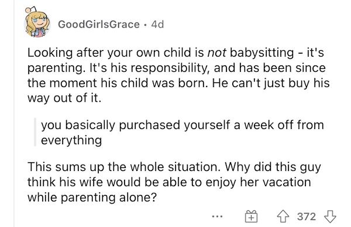This screenshot has width=351, height=227.
Task: Give an award using the gift icon
Action: tap(251, 216)
